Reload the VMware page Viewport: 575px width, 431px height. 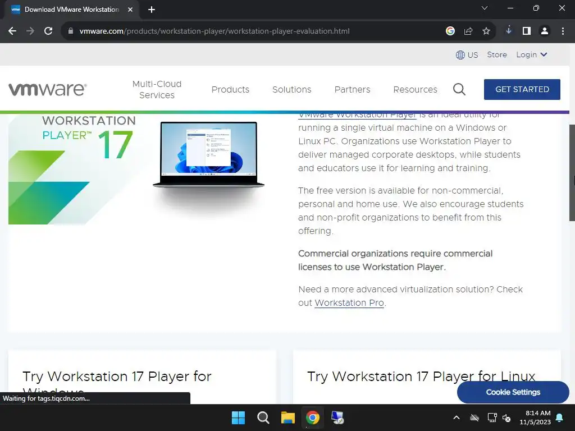pos(48,31)
